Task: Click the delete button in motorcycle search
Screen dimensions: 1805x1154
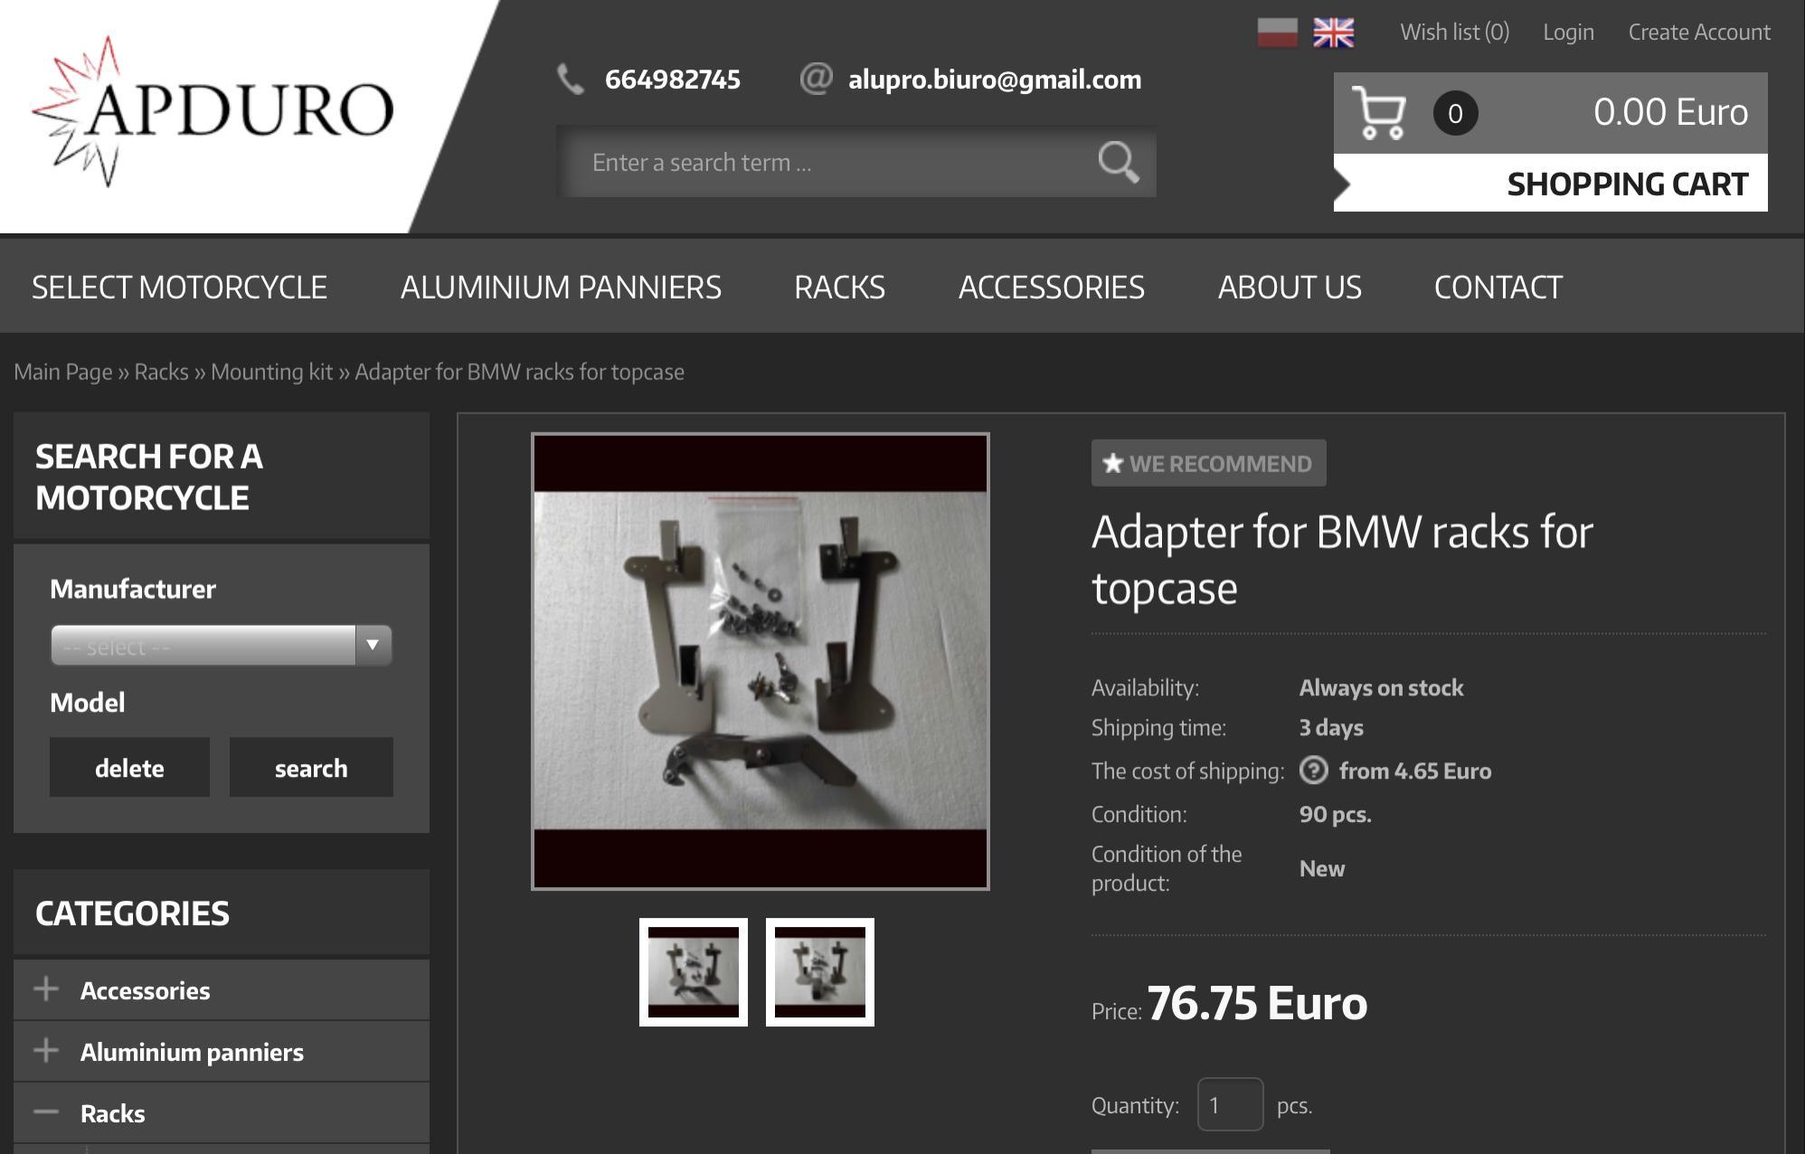Action: [129, 768]
